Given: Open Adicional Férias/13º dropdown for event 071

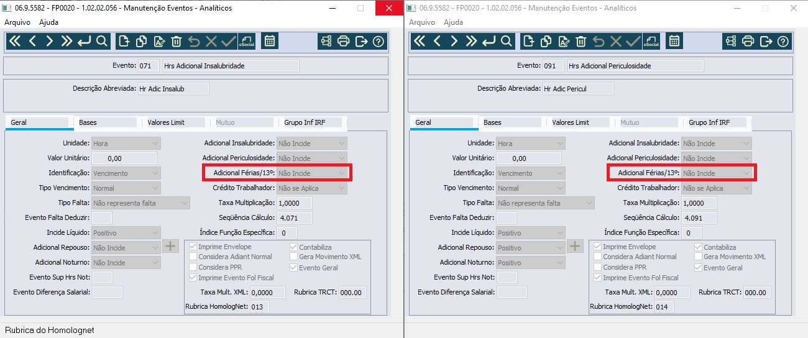Looking at the screenshot, I should 311,173.
